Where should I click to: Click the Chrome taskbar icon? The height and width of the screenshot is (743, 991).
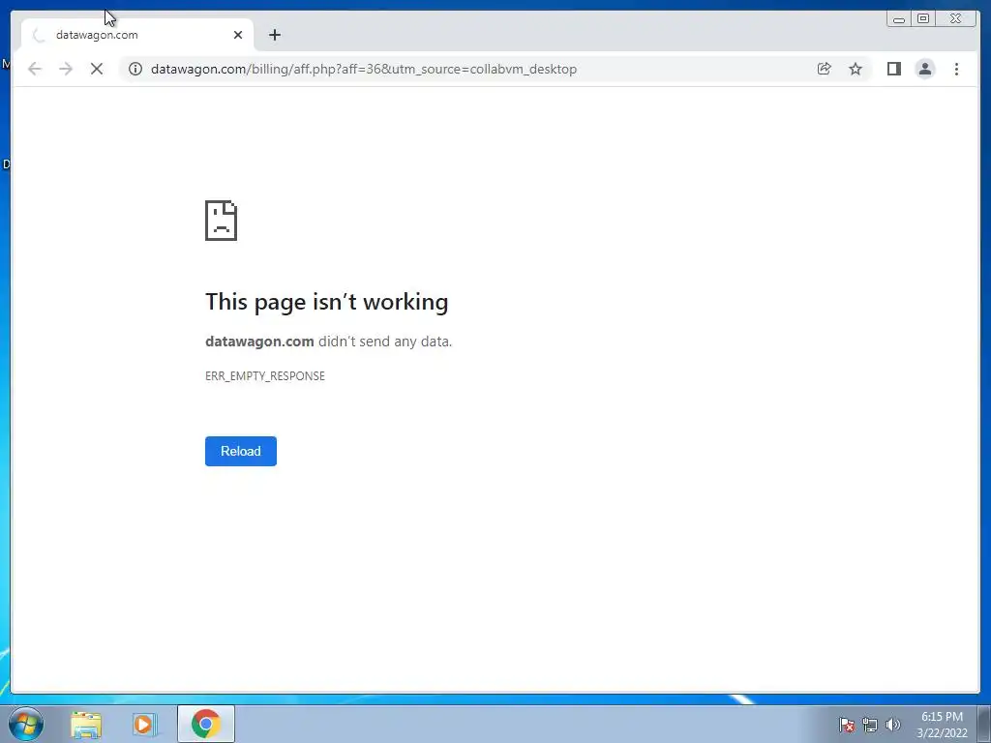click(206, 724)
